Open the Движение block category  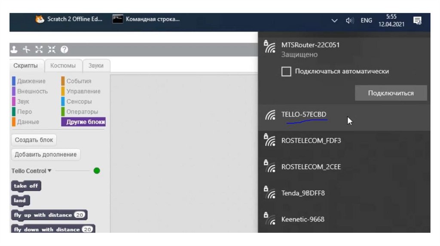pyautogui.click(x=29, y=81)
